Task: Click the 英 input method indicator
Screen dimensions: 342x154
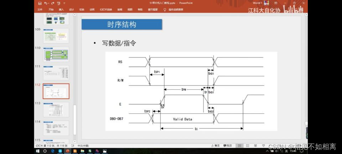Action: (286, 151)
